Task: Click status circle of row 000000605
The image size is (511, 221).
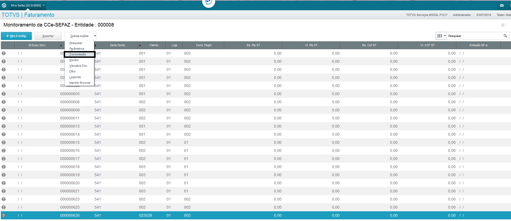Action: [4, 94]
